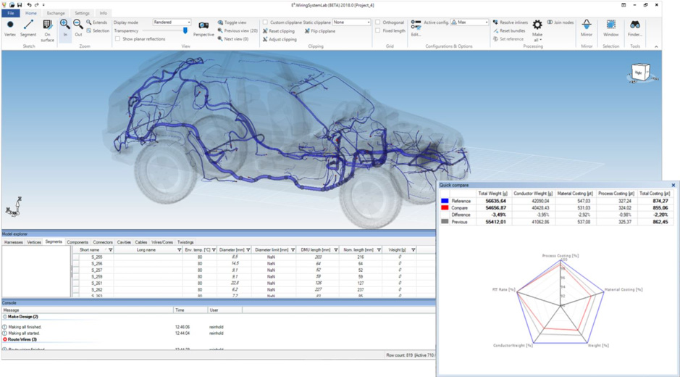This screenshot has width=680, height=377.
Task: Open the Finder binoculars tool
Action: coord(634,28)
